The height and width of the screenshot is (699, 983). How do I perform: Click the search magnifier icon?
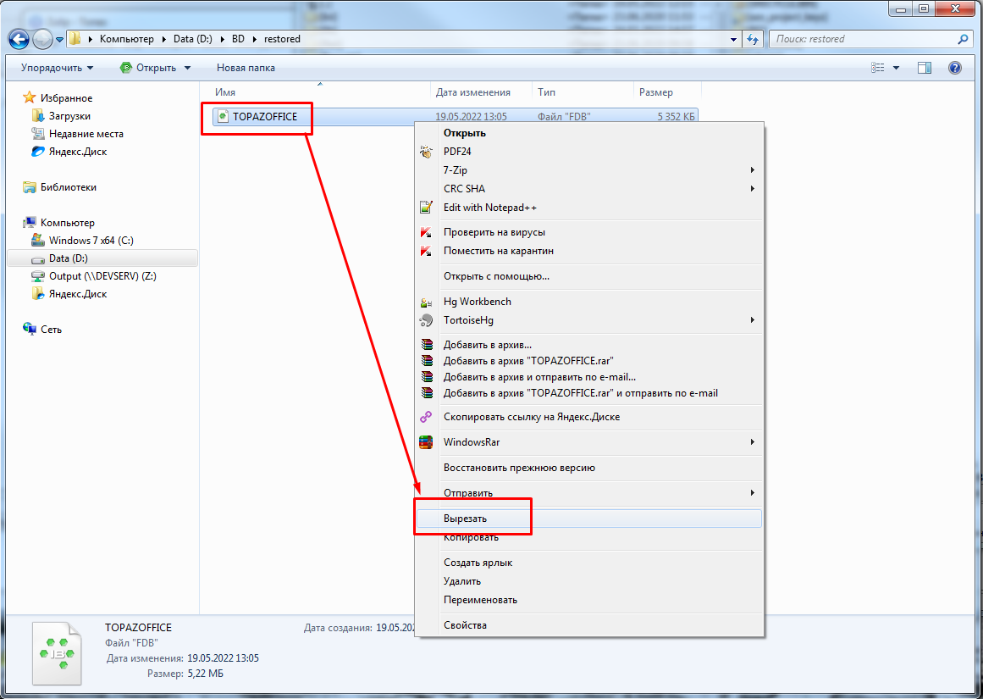click(x=963, y=39)
